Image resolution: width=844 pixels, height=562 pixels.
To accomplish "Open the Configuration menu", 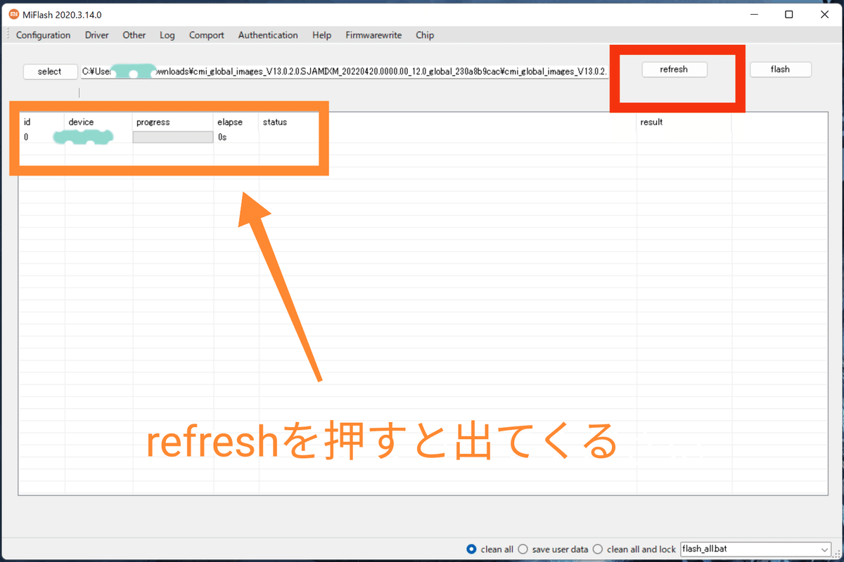I will [x=43, y=35].
